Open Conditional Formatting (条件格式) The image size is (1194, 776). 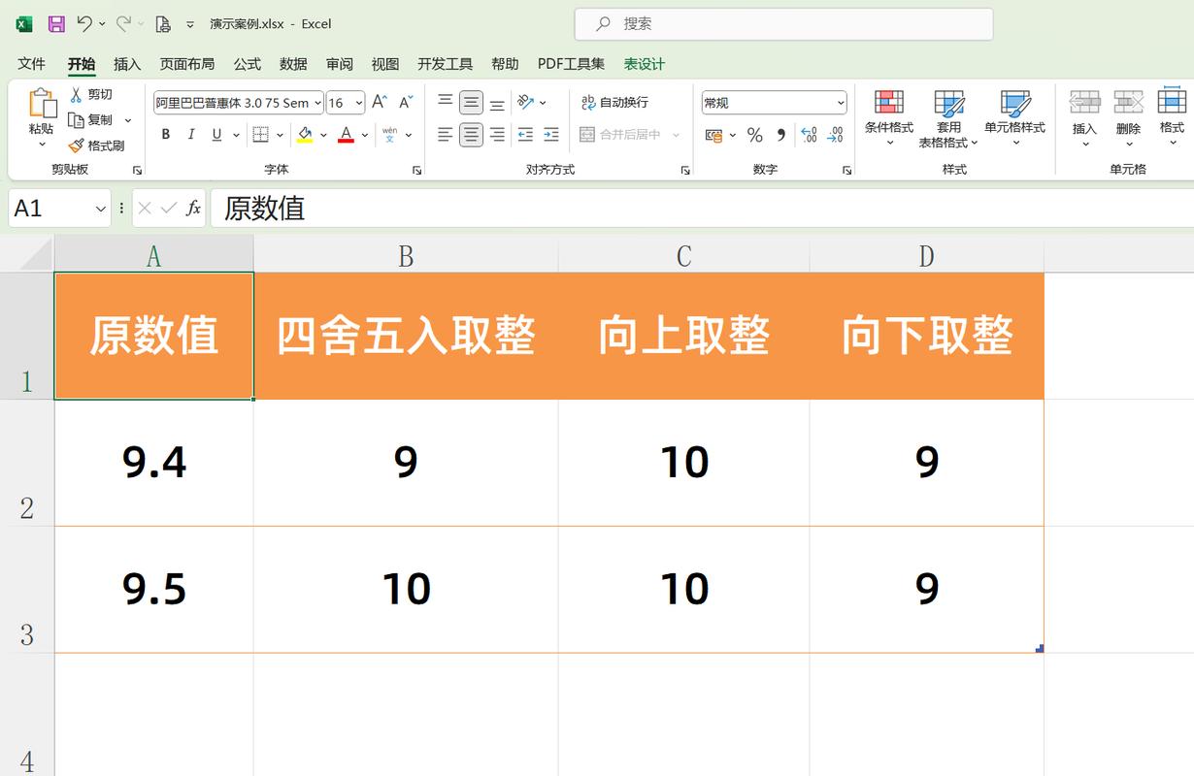[x=889, y=118]
